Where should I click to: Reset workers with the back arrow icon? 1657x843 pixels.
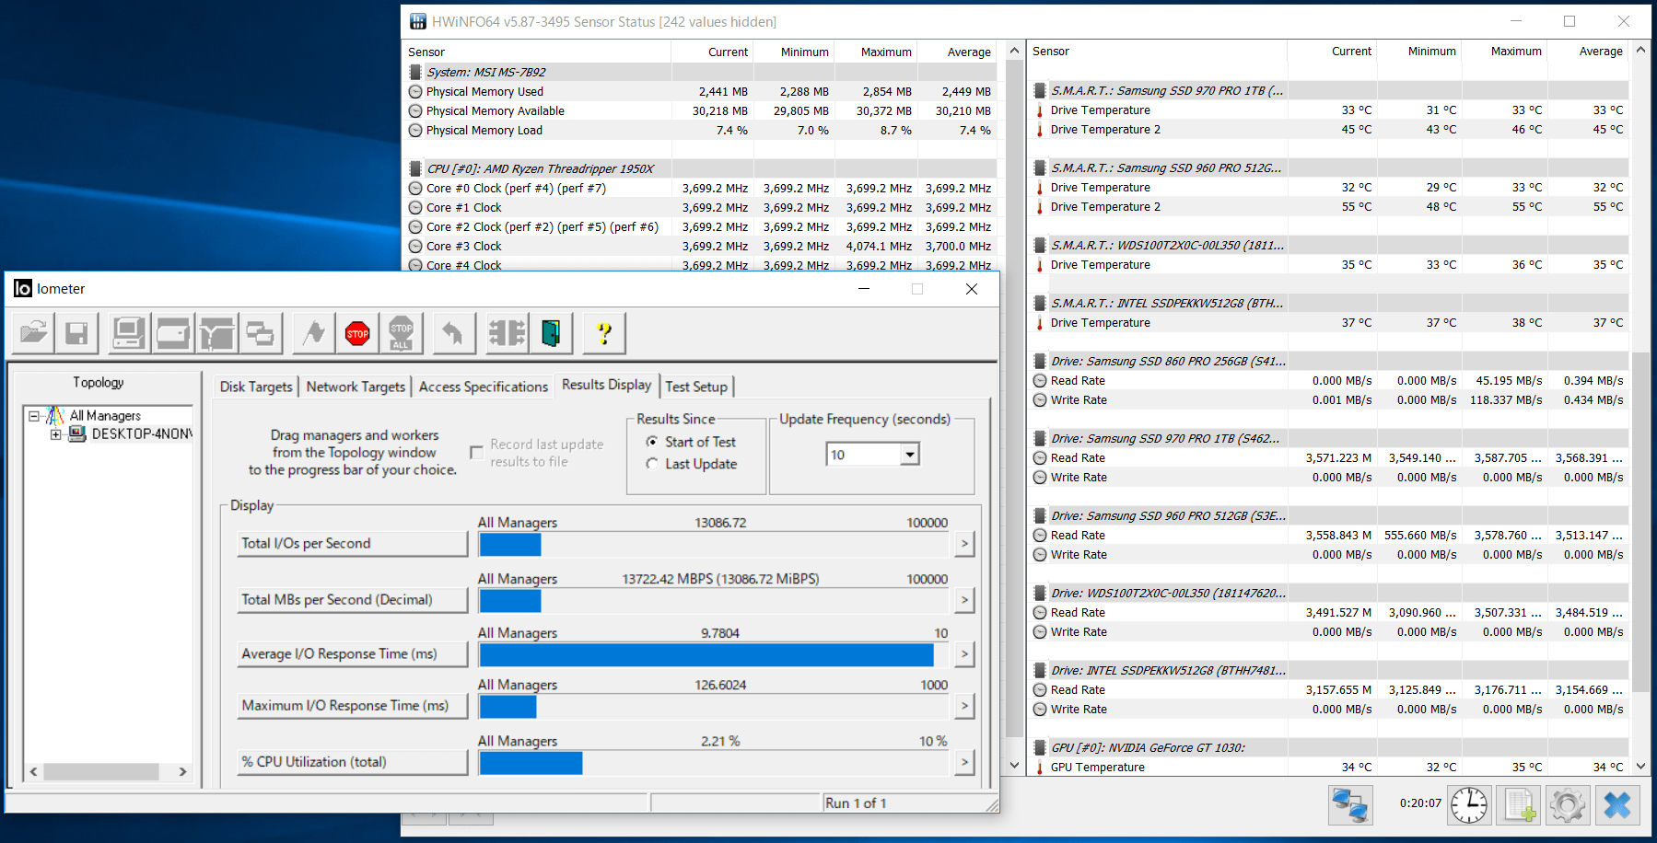(453, 333)
